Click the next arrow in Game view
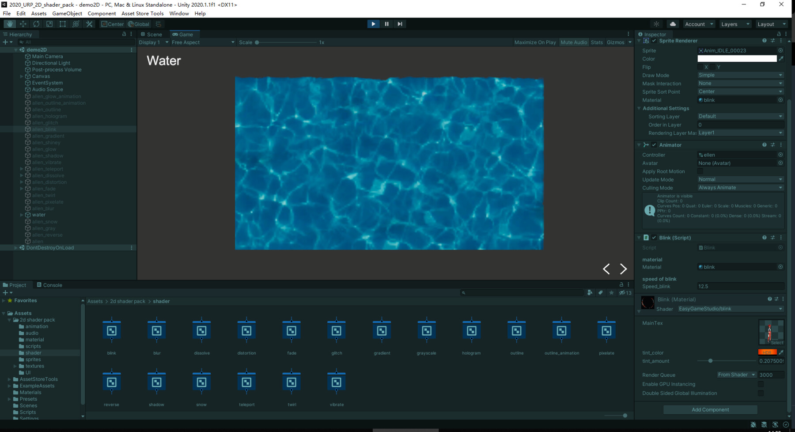Screen dimensions: 795x432 pyautogui.click(x=623, y=269)
